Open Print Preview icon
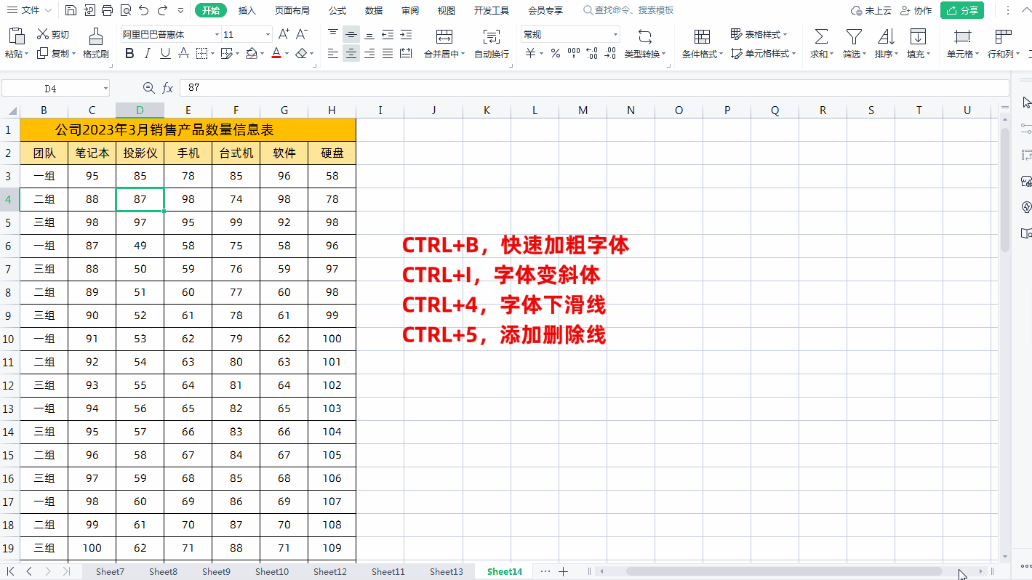Viewport: 1032px width, 580px height. 125,10
